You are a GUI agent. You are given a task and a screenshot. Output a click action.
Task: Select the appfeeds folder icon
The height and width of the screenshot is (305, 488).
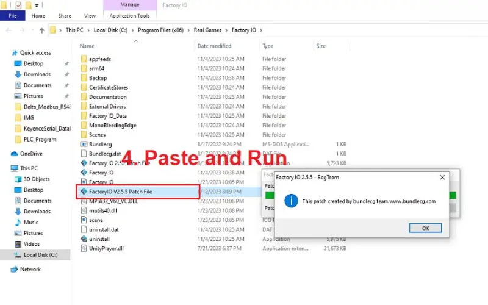84,59
